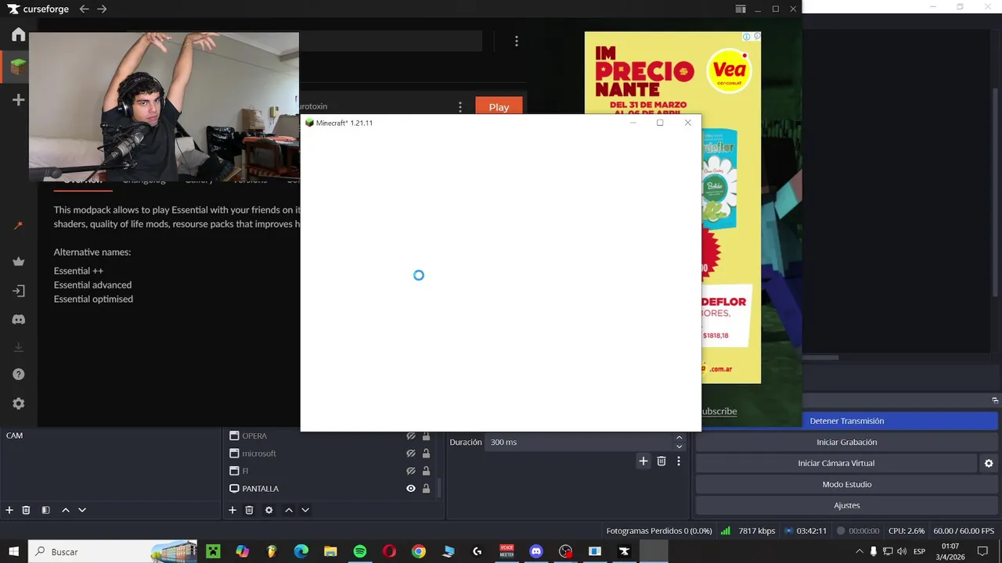The width and height of the screenshot is (1002, 563).
Task: Open the three-dot menu next to Play
Action: (460, 106)
